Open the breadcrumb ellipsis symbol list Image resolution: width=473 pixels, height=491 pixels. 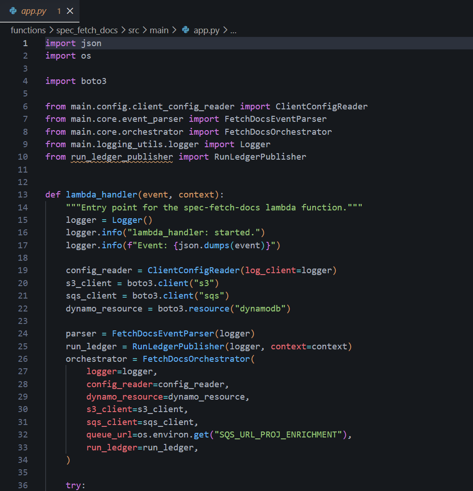(x=233, y=30)
